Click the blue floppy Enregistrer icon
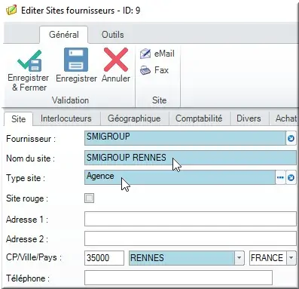This screenshot has height=289, width=299. point(76,60)
